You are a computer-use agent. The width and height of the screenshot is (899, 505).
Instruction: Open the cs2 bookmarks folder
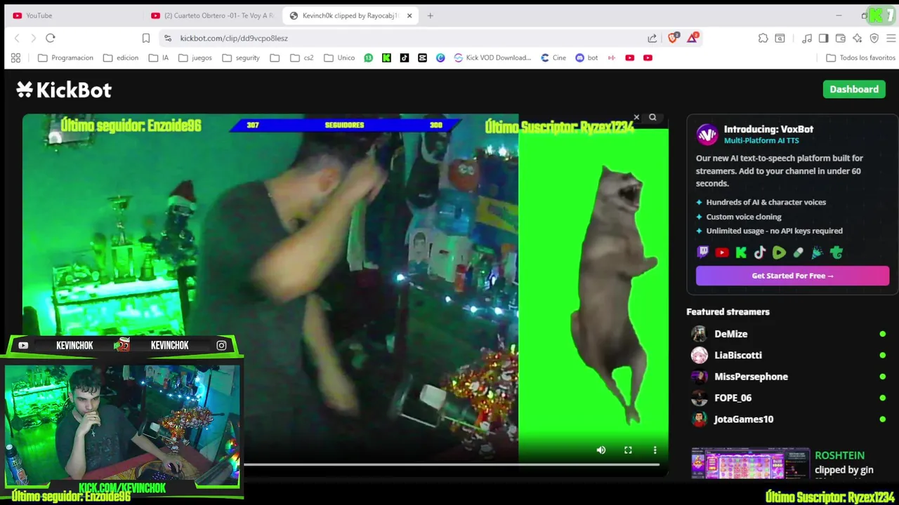301,58
